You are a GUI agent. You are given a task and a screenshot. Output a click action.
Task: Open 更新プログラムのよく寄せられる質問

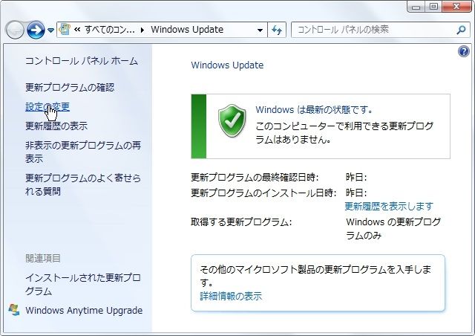[83, 184]
